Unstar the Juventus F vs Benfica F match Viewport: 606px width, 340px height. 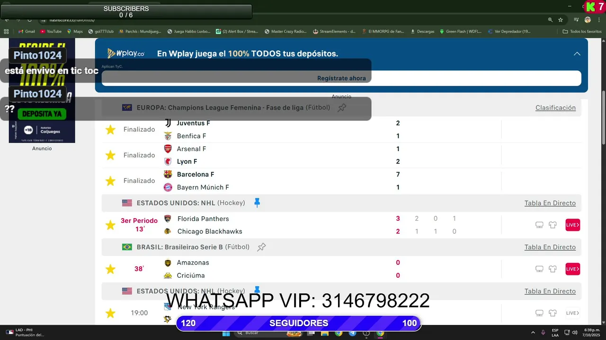pyautogui.click(x=110, y=129)
